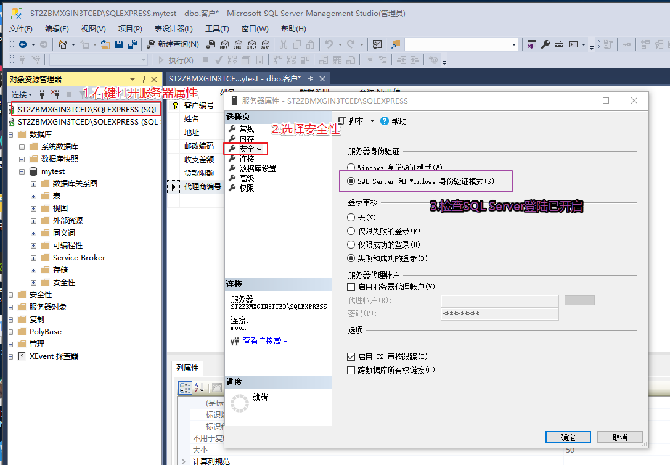Expand the 视图 tree node
Image resolution: width=670 pixels, height=465 pixels.
click(33, 208)
